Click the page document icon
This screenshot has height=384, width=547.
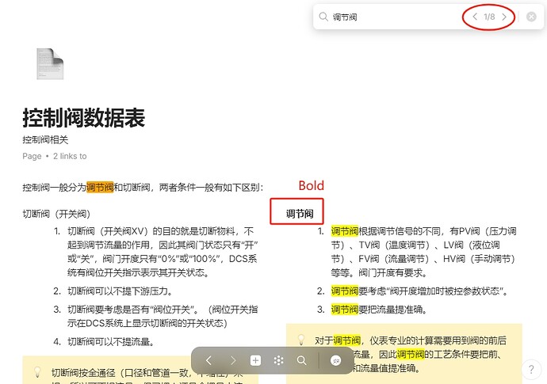(x=50, y=64)
